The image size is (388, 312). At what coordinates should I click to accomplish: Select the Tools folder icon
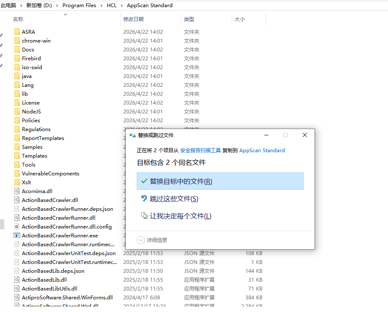[x=17, y=165]
